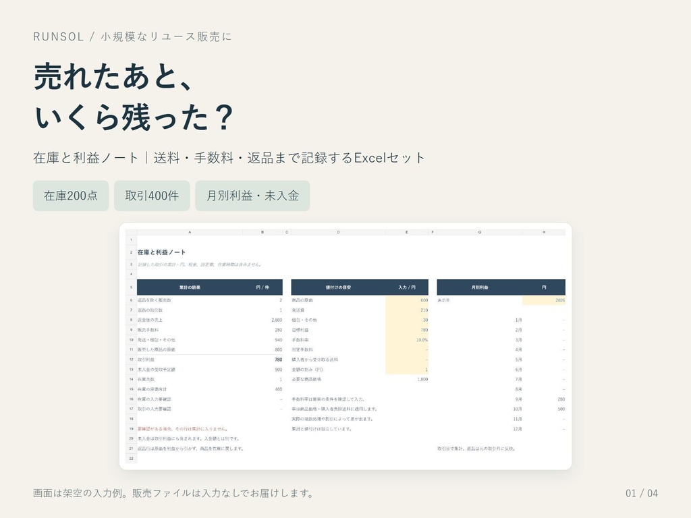Viewport: 691px width, 518px height.
Task: Click the 金額の刻み（円）input cell
Action: [407, 370]
